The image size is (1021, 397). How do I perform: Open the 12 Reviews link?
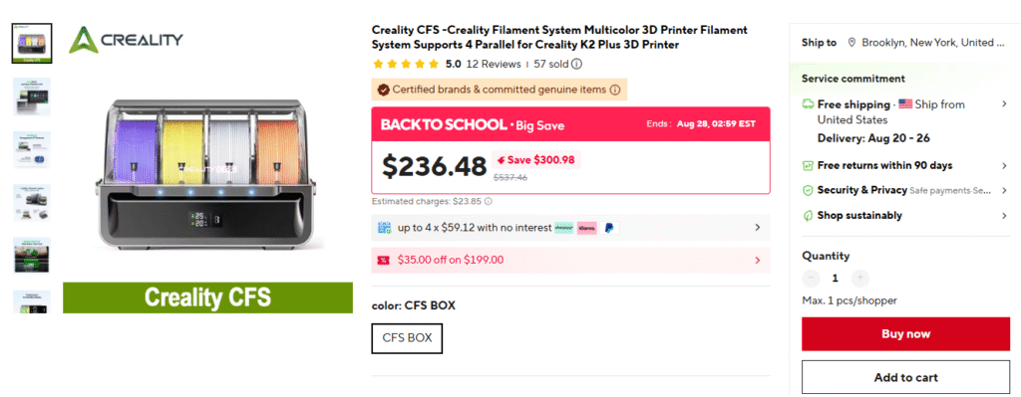click(494, 65)
